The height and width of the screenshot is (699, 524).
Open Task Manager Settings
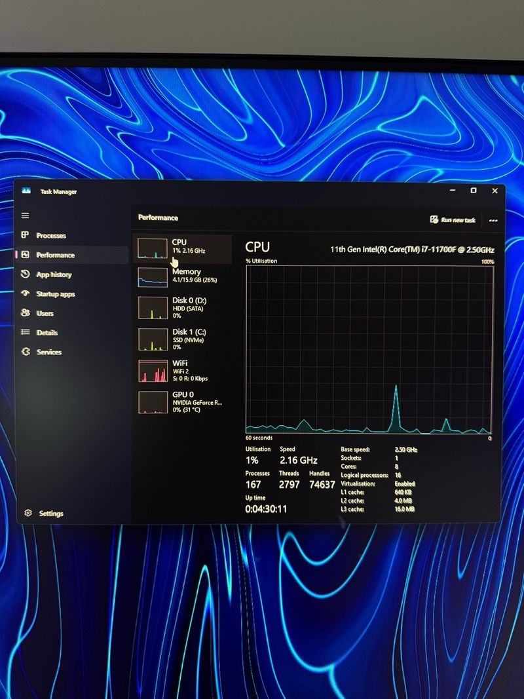(x=51, y=514)
